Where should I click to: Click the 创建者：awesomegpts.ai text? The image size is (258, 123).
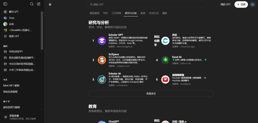pos(120,47)
